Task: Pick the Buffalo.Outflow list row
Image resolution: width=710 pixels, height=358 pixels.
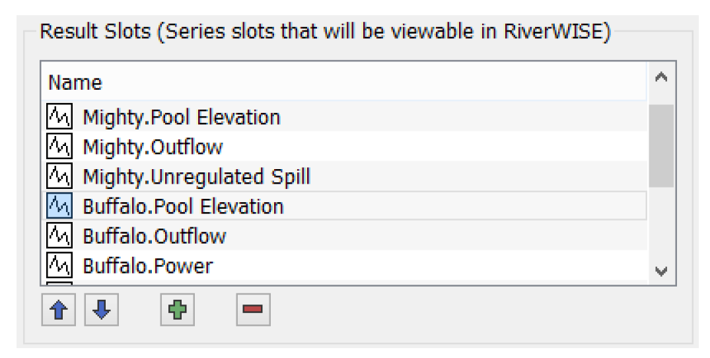Action: pyautogui.click(x=154, y=236)
